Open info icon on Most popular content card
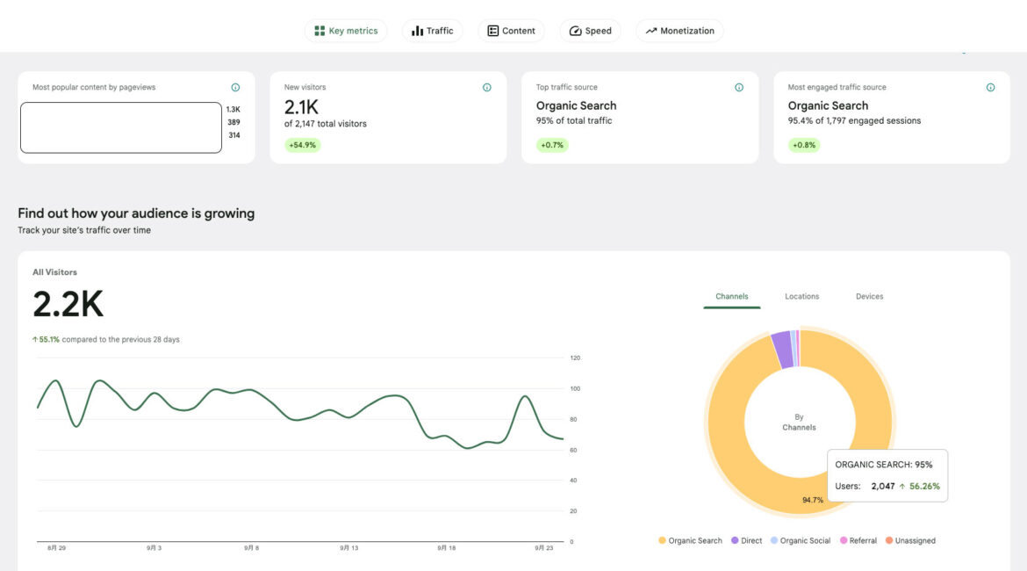 point(235,88)
